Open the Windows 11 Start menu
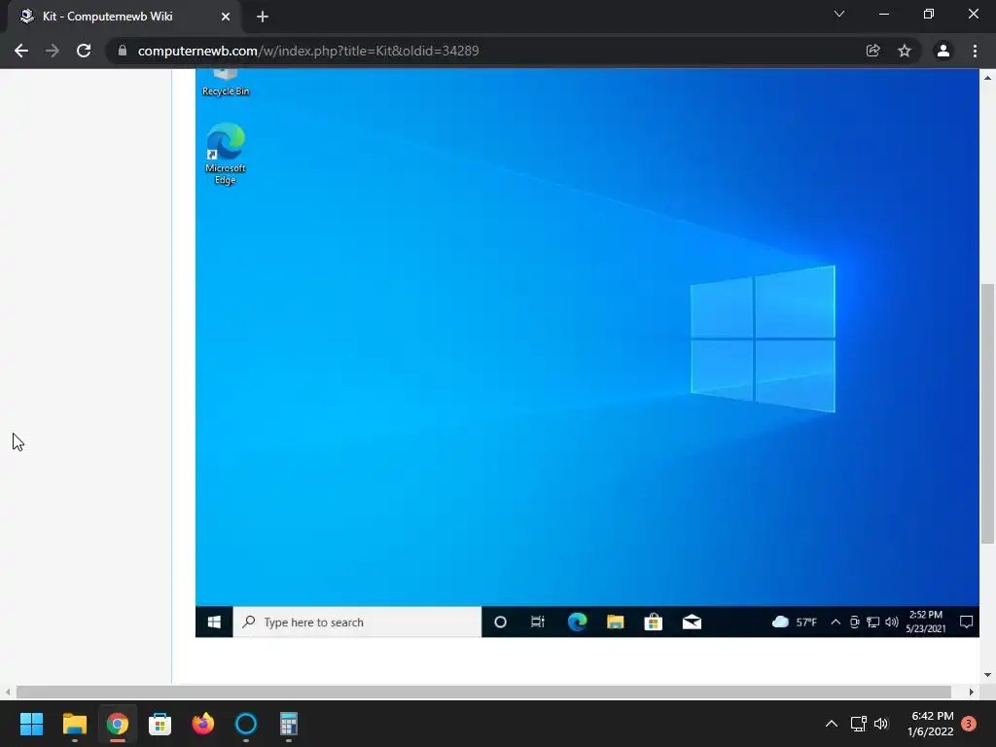 coord(31,724)
